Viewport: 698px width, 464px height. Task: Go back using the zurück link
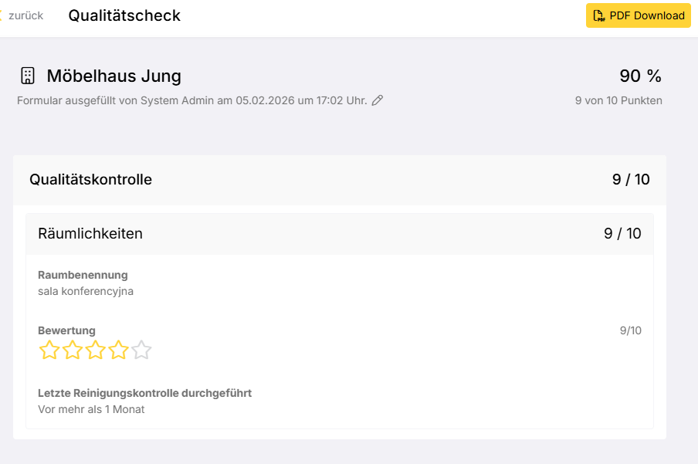coord(25,15)
